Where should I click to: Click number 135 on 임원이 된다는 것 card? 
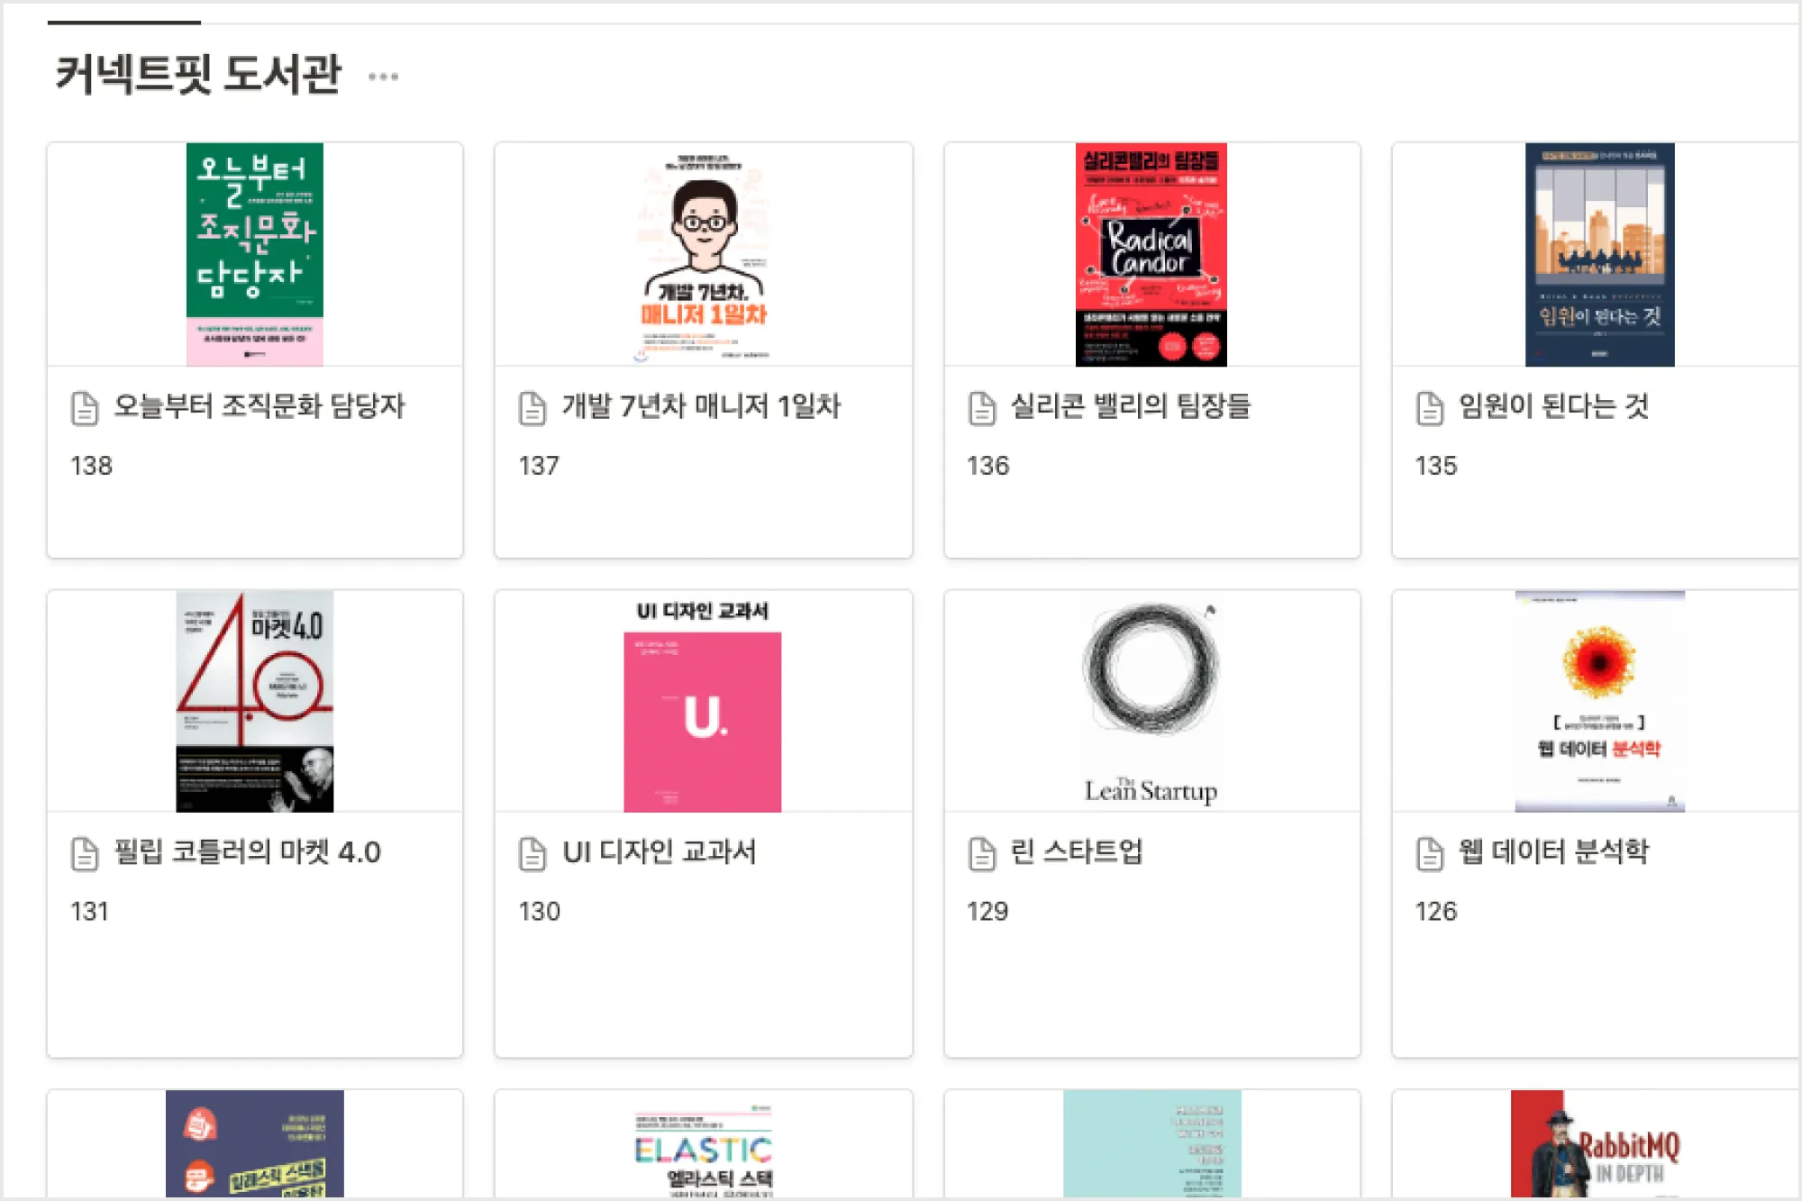[x=1435, y=466]
